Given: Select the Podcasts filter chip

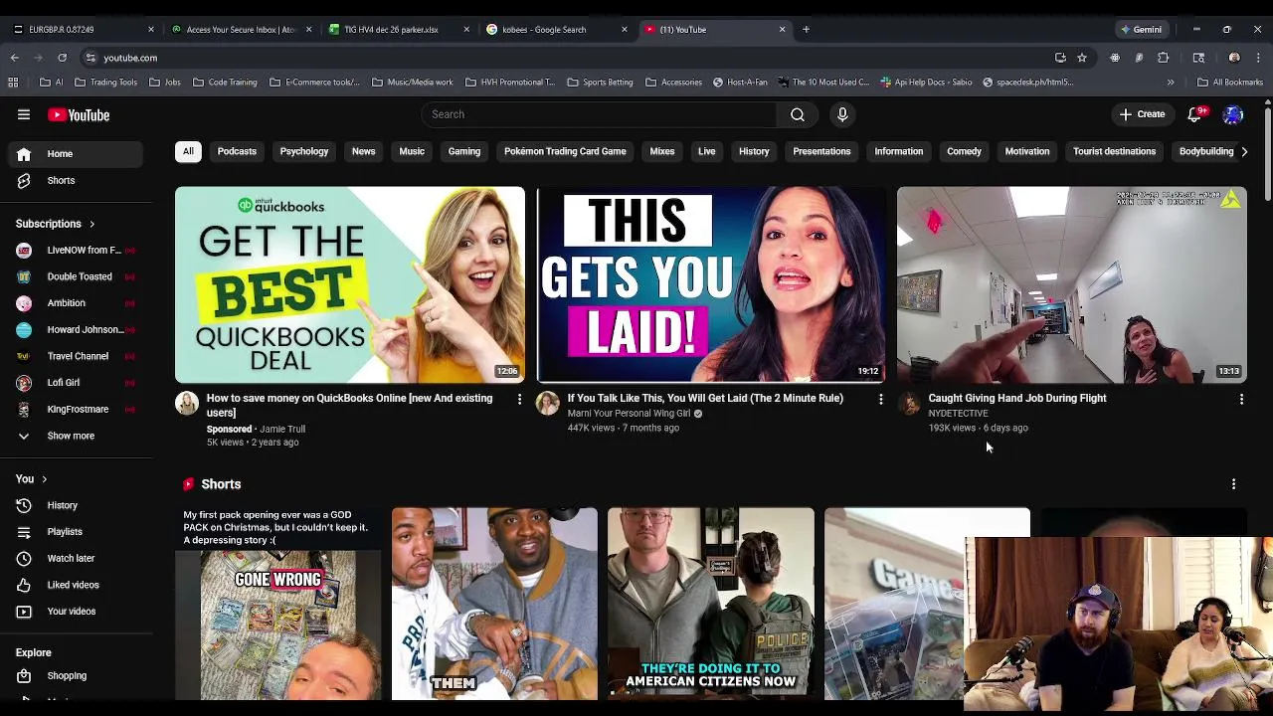Looking at the screenshot, I should click(x=237, y=151).
